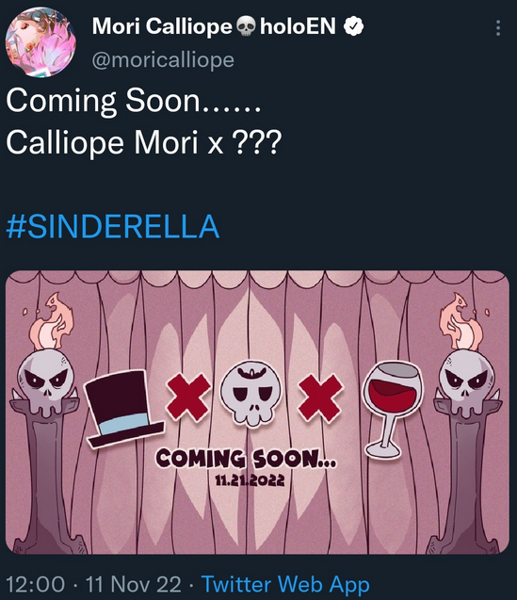Click the first red X symbol

click(x=188, y=397)
